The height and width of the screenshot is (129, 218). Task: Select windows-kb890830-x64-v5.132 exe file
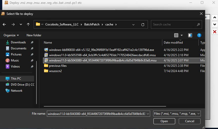click(102, 50)
